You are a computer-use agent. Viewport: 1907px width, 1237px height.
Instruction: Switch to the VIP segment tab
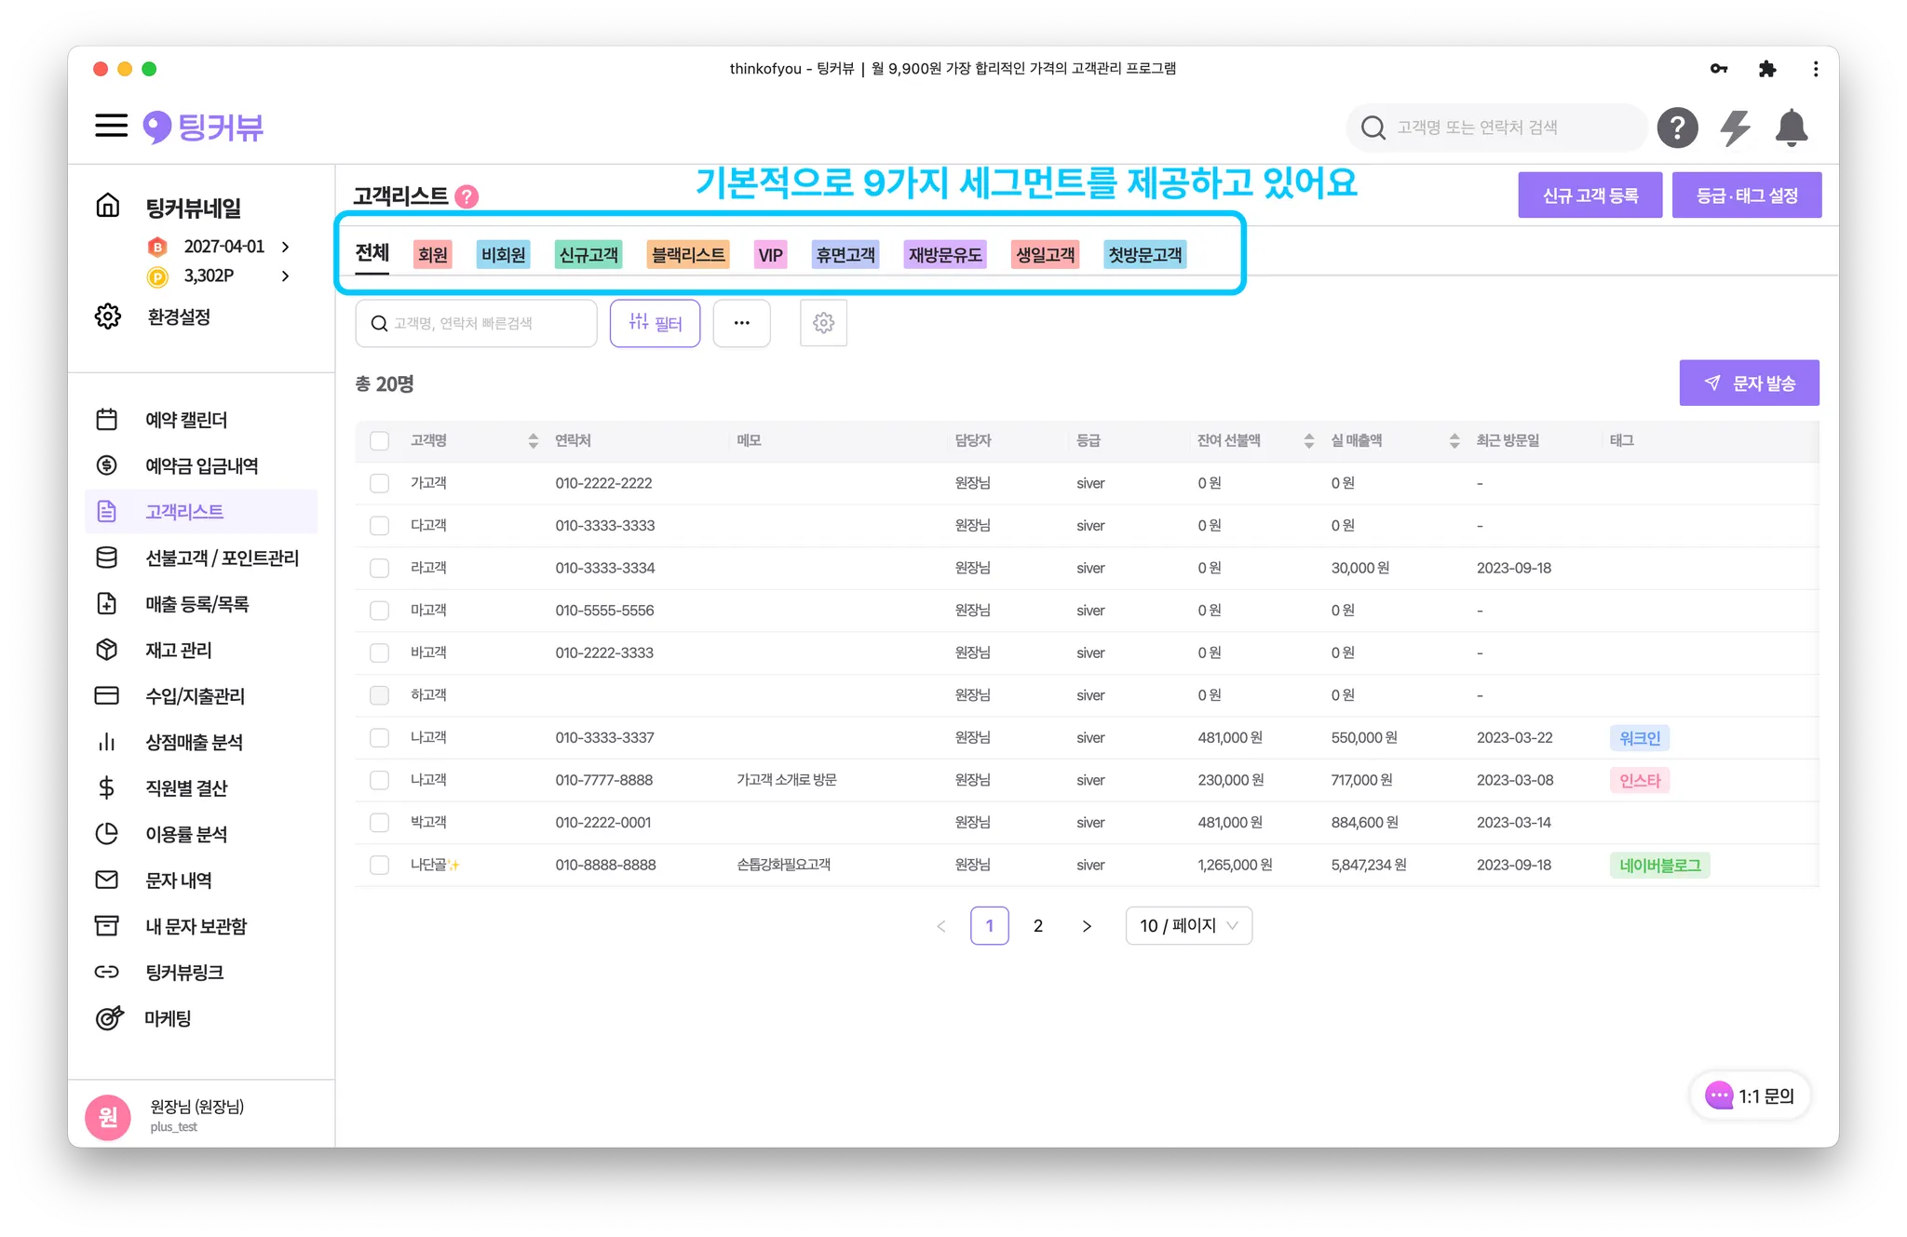[x=770, y=255]
